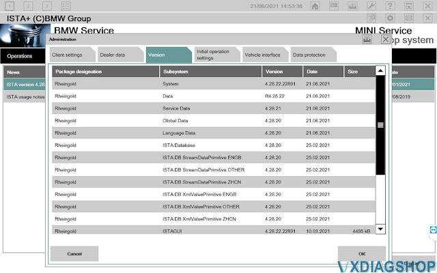Select ISTA usage notes news item
This screenshot has width=437, height=273.
click(25, 97)
